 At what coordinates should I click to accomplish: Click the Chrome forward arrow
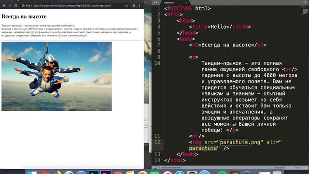tap(10, 6)
